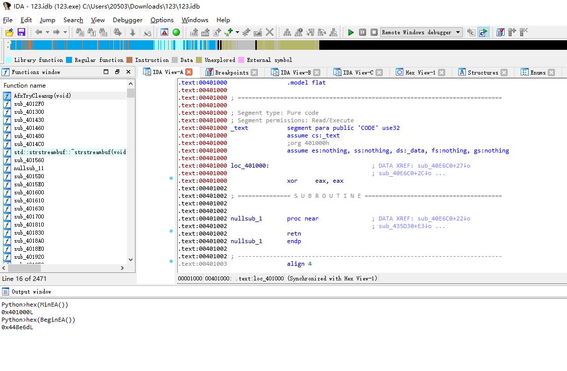The image size is (567, 371).
Task: Click the remove breakpoint X icon
Action: [x=524, y=32]
